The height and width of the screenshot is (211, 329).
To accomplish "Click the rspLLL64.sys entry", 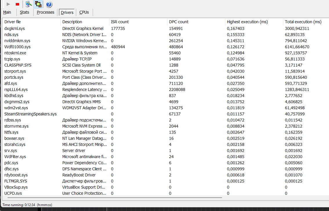I will click(x=16, y=90).
